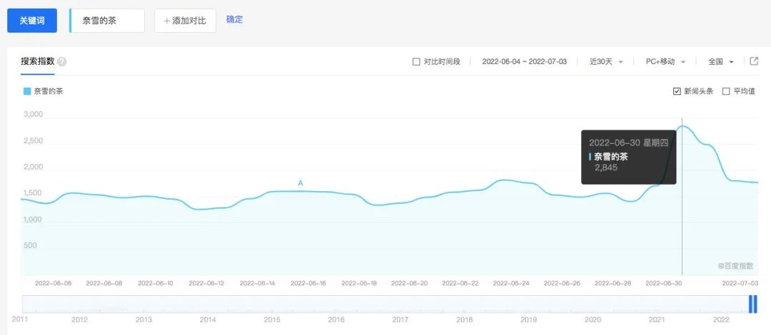The image size is (771, 335).
Task: Expand the PC+移动 device dropdown
Action: coord(665,62)
